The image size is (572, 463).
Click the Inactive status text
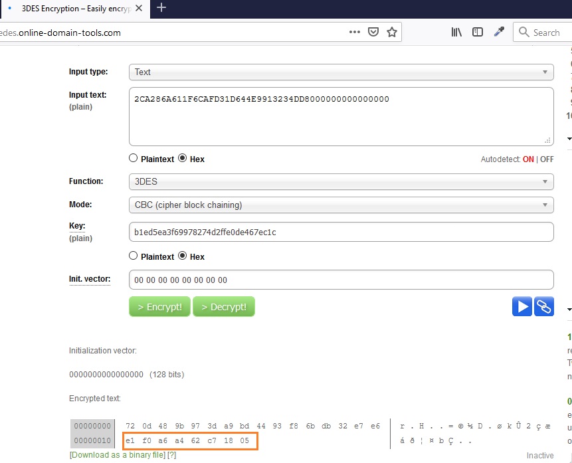point(540,455)
